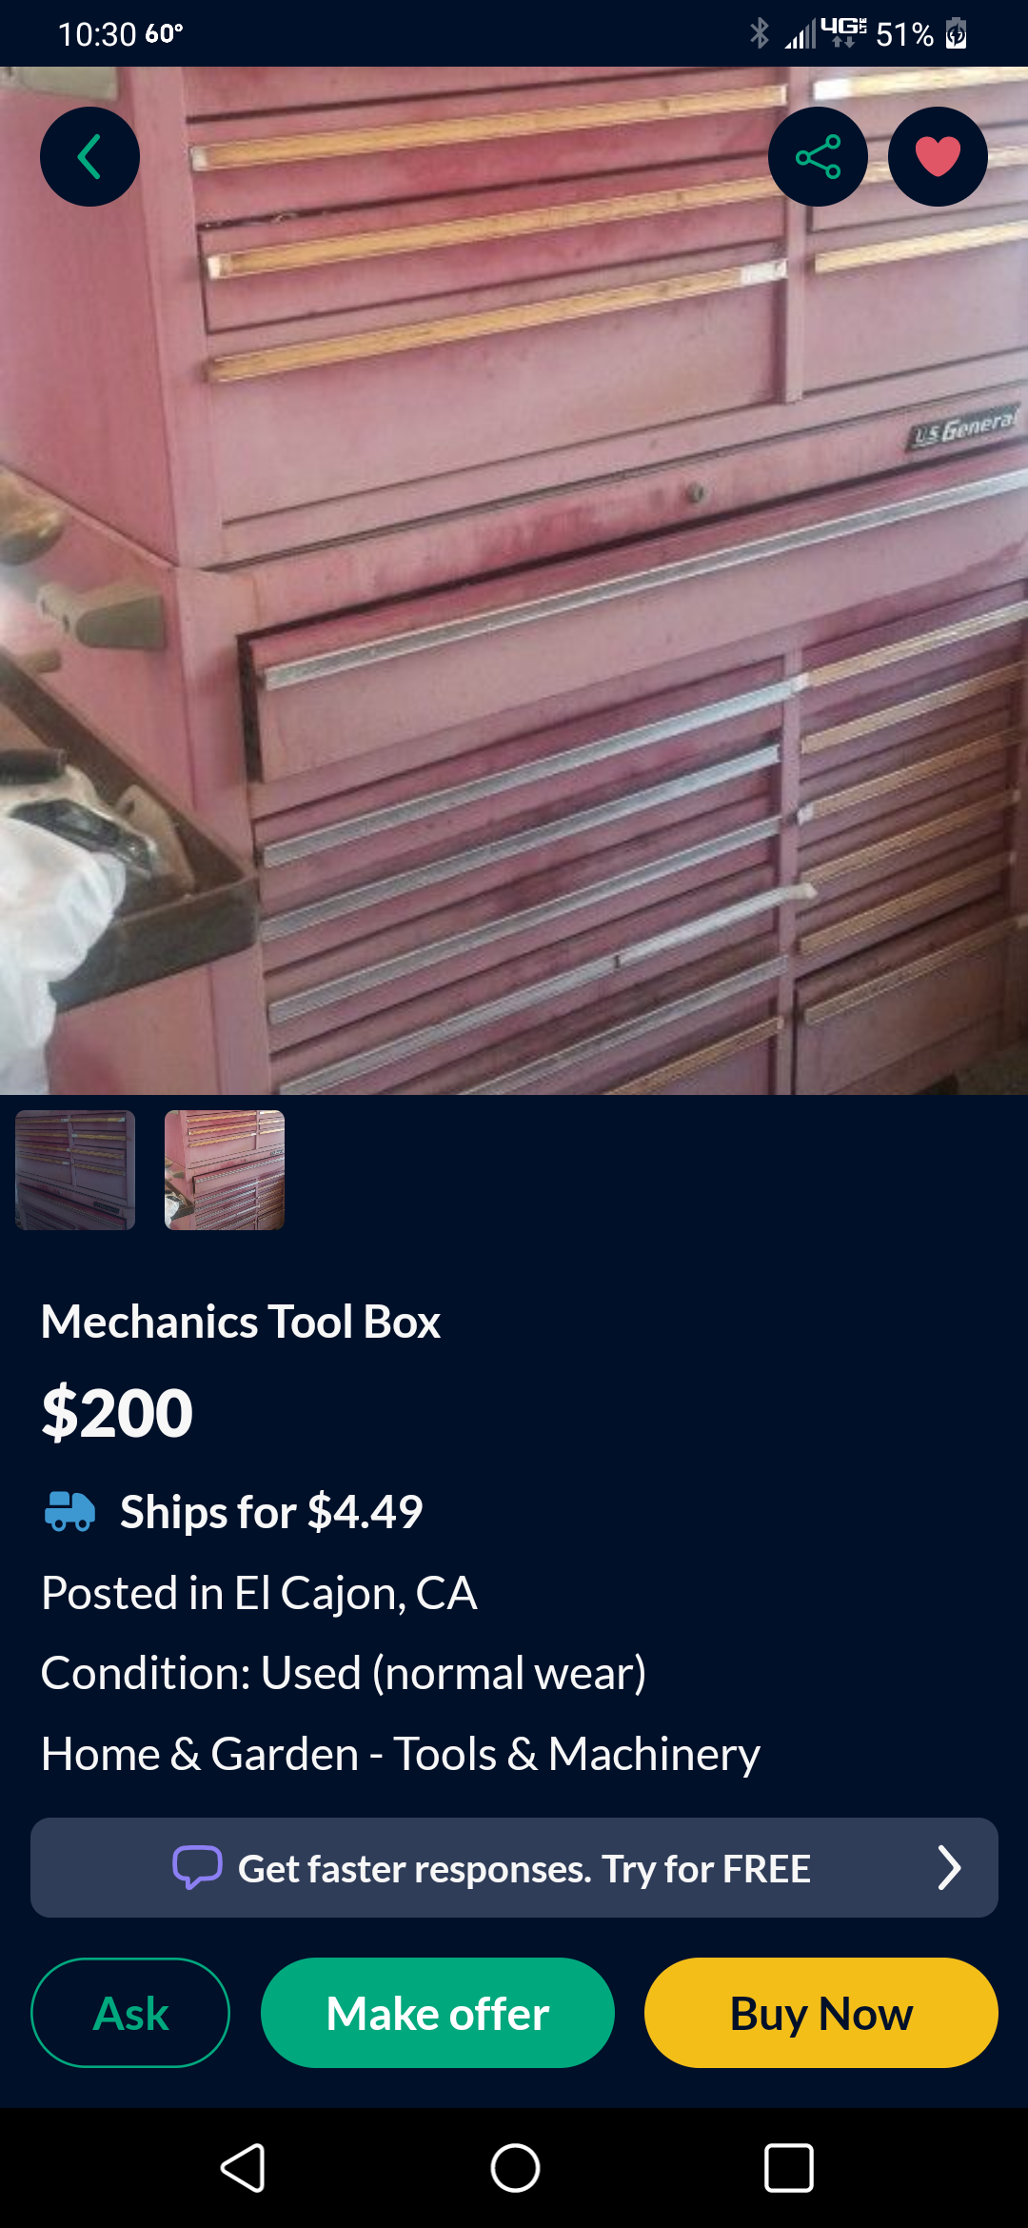Open the main tool box photo
1028x2228 pixels.
click(514, 581)
